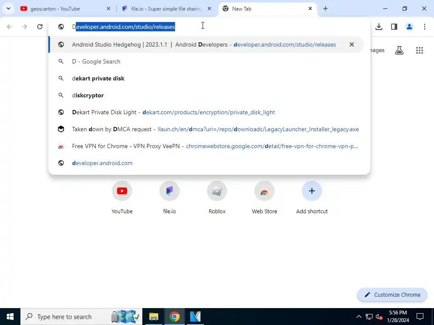Viewport: 434px width, 325px height.
Task: Reload the current page
Action: pos(40,27)
